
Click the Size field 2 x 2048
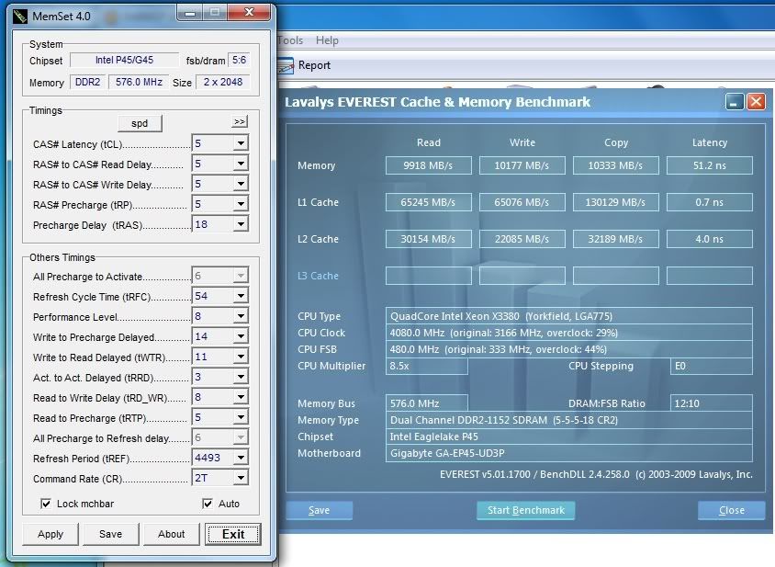pos(223,82)
